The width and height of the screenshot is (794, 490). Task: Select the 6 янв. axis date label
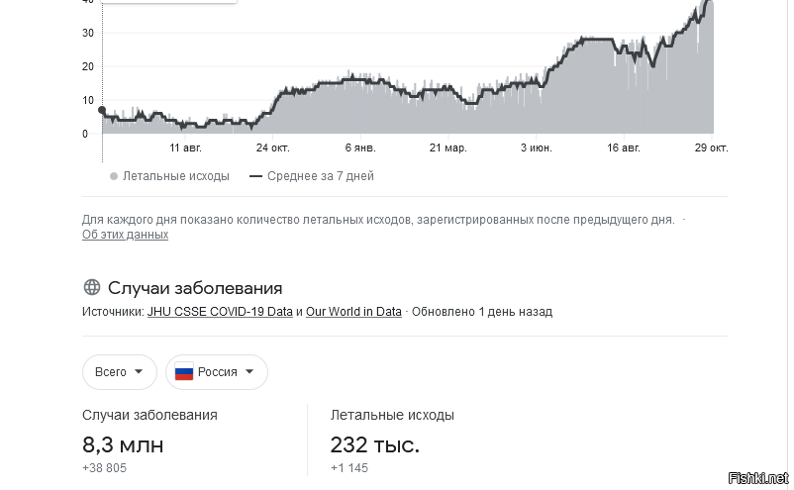(360, 147)
